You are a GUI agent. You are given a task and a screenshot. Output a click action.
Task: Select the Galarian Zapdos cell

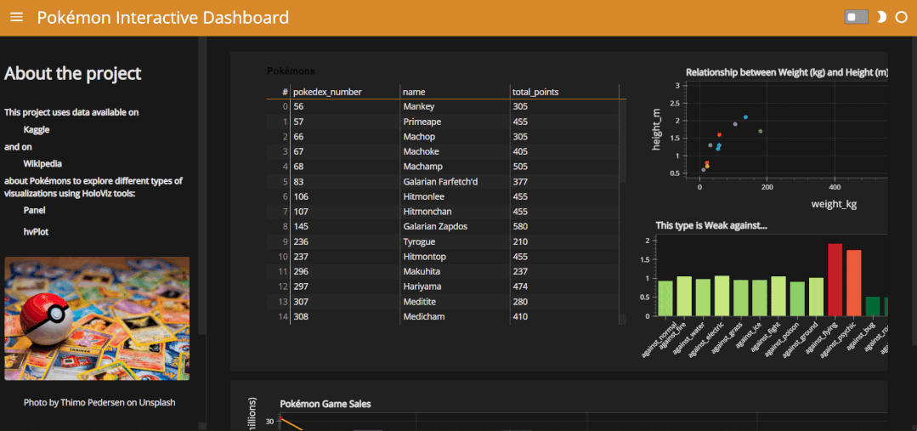coord(455,226)
